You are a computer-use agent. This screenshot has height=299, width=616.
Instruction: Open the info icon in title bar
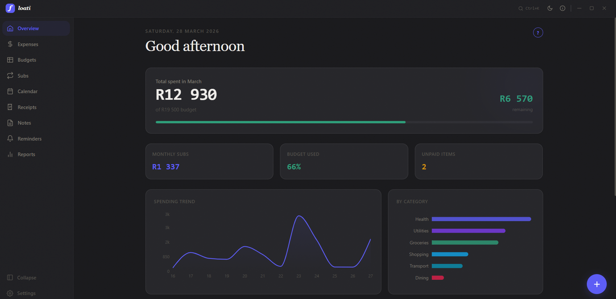(x=563, y=8)
